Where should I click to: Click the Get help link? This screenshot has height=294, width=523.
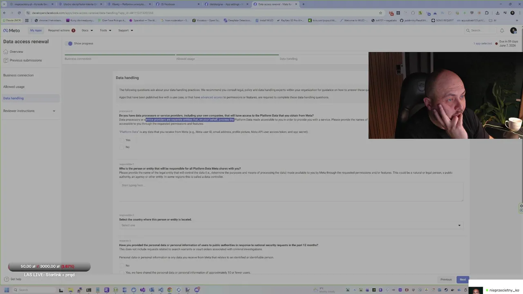pyautogui.click(x=16, y=279)
